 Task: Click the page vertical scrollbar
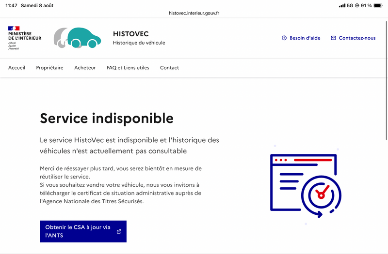point(386,80)
